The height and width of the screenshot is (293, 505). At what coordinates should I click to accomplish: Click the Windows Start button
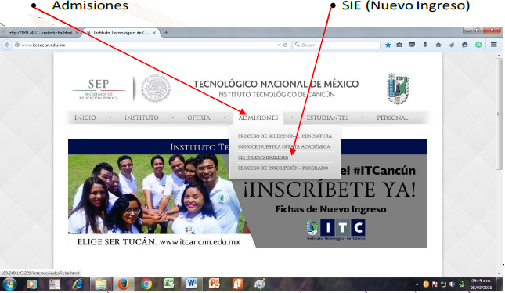click(9, 284)
